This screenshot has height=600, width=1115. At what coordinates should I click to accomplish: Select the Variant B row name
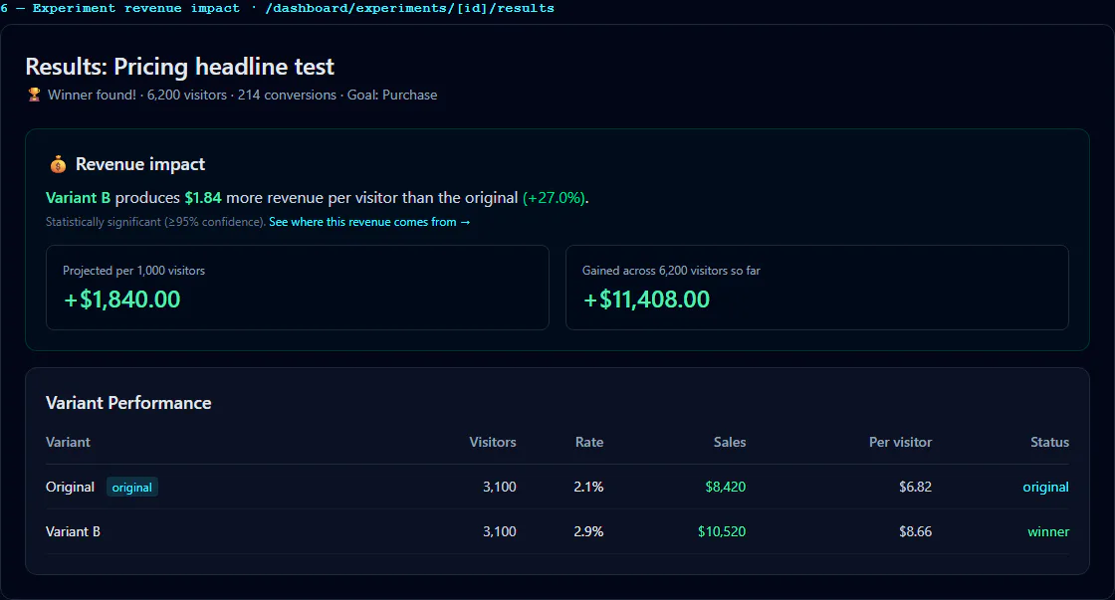[73, 531]
